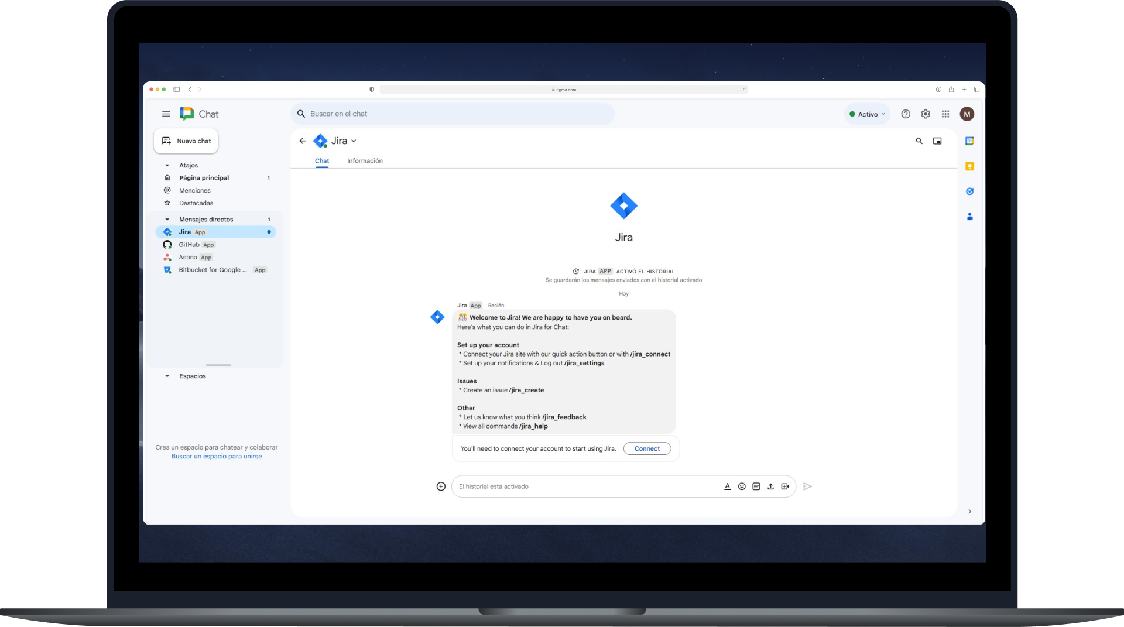Image resolution: width=1124 pixels, height=627 pixels.
Task: Go back with the arrow beside Jira
Action: click(x=302, y=141)
